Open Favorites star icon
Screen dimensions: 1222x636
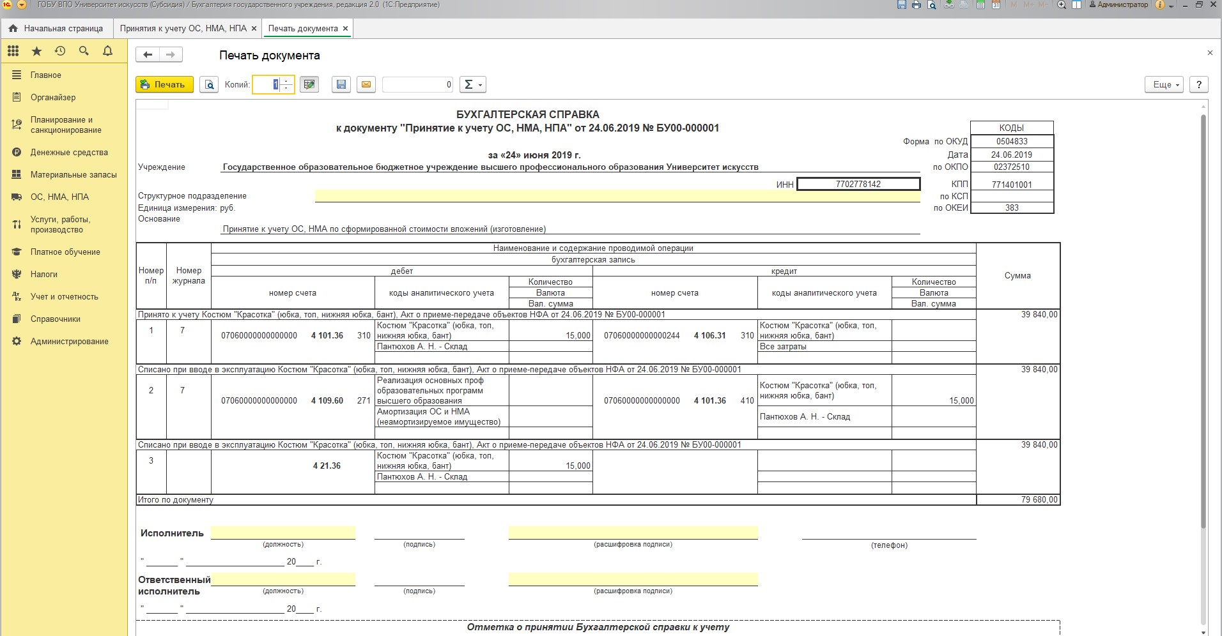(37, 51)
